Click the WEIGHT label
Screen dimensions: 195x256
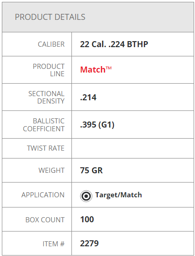pyautogui.click(x=52, y=171)
